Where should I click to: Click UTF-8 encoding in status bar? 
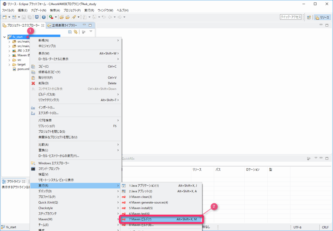tap(297, 227)
